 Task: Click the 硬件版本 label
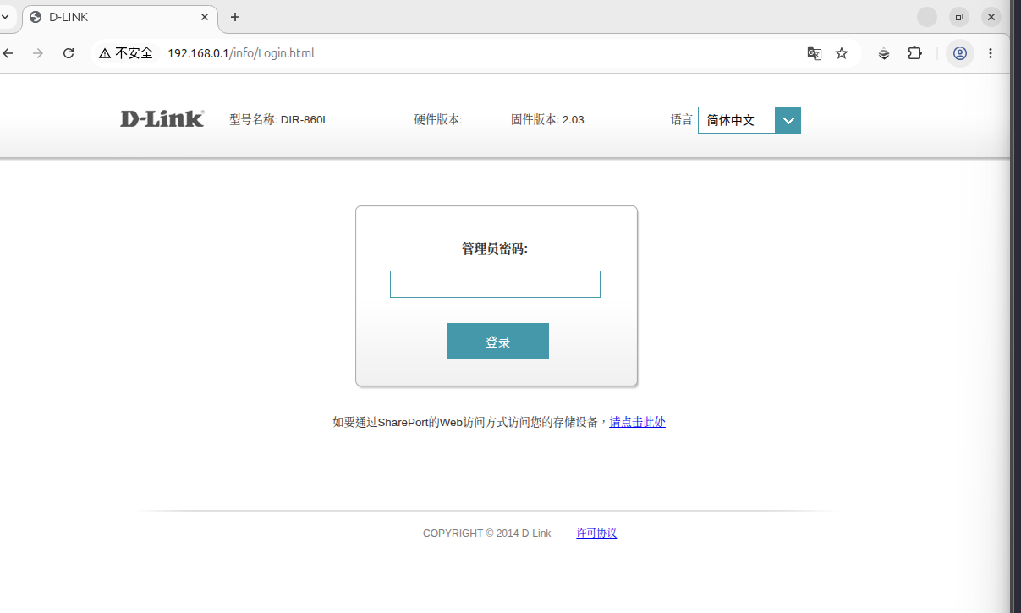pyautogui.click(x=438, y=120)
